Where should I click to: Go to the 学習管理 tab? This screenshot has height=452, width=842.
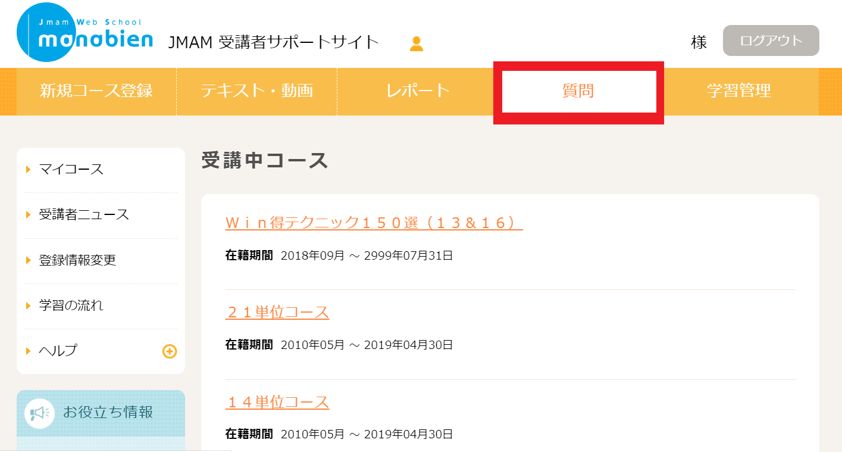tap(739, 91)
